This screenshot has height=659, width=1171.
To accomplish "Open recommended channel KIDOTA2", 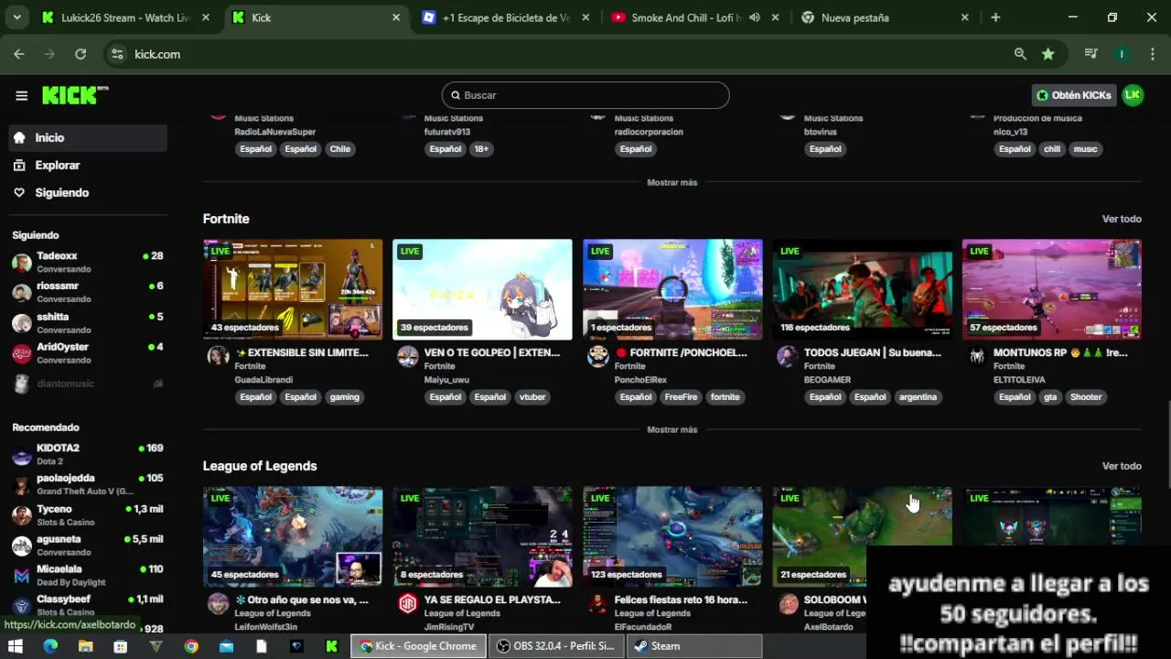I will tap(87, 454).
